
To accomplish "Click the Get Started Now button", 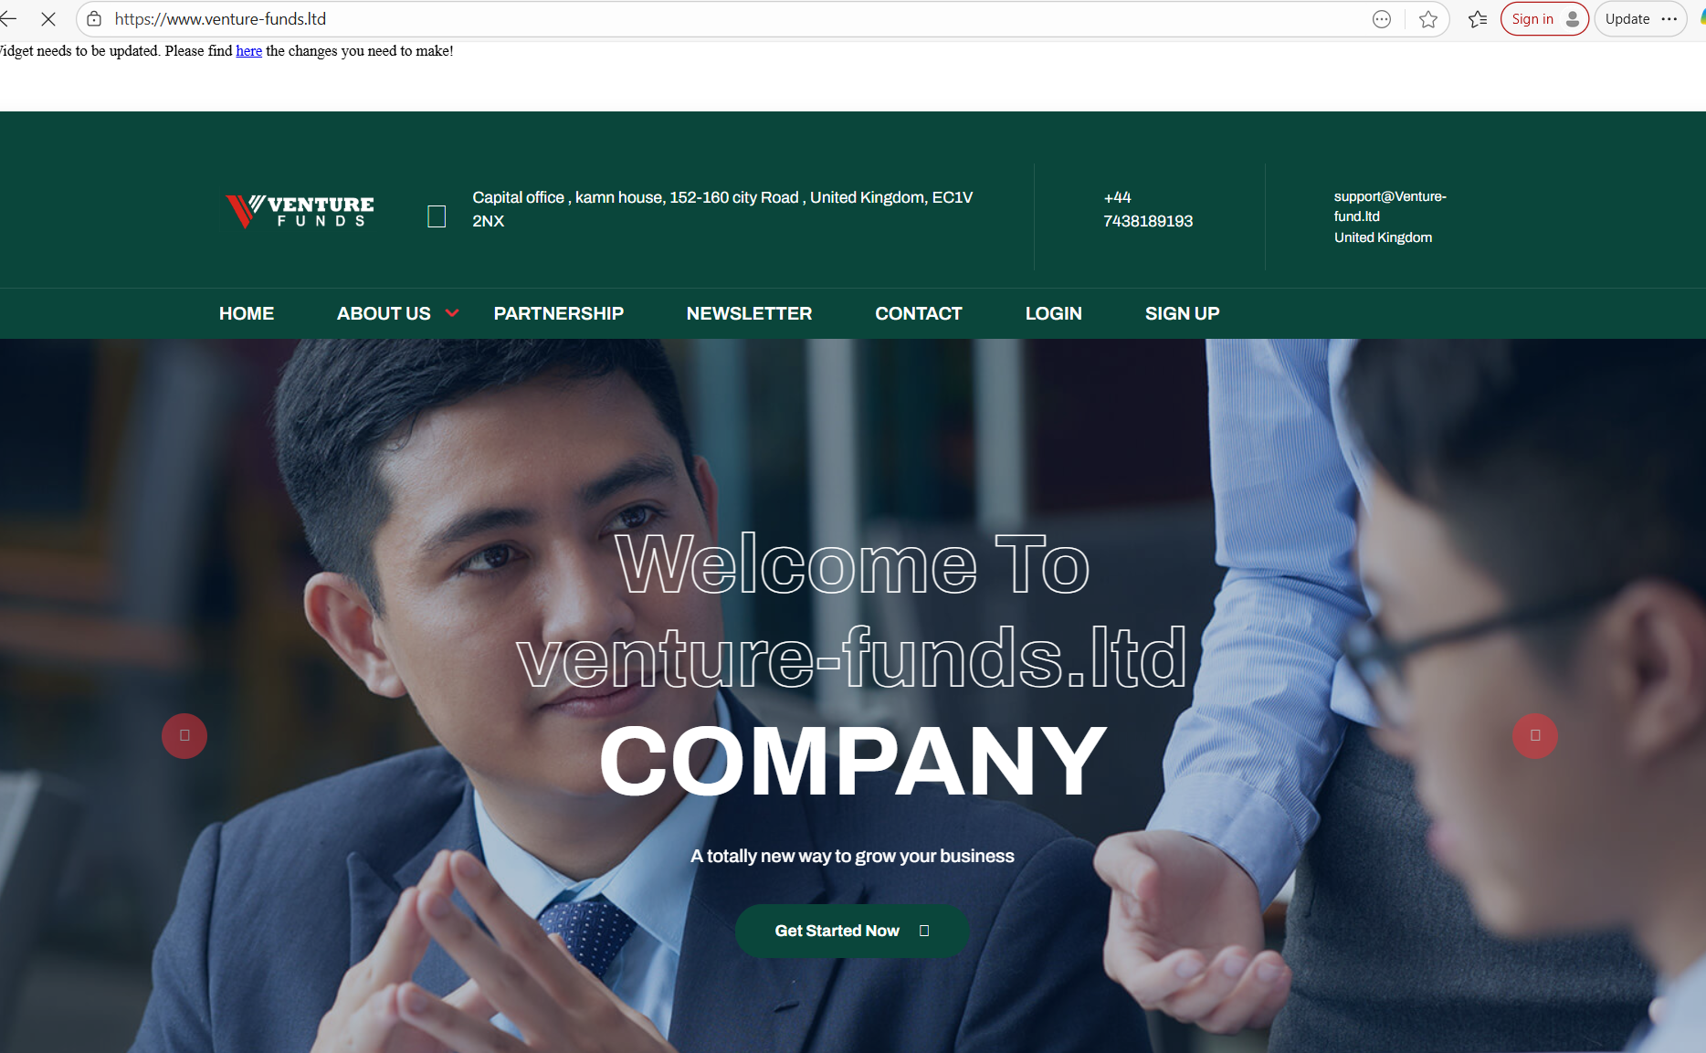I will (x=852, y=931).
